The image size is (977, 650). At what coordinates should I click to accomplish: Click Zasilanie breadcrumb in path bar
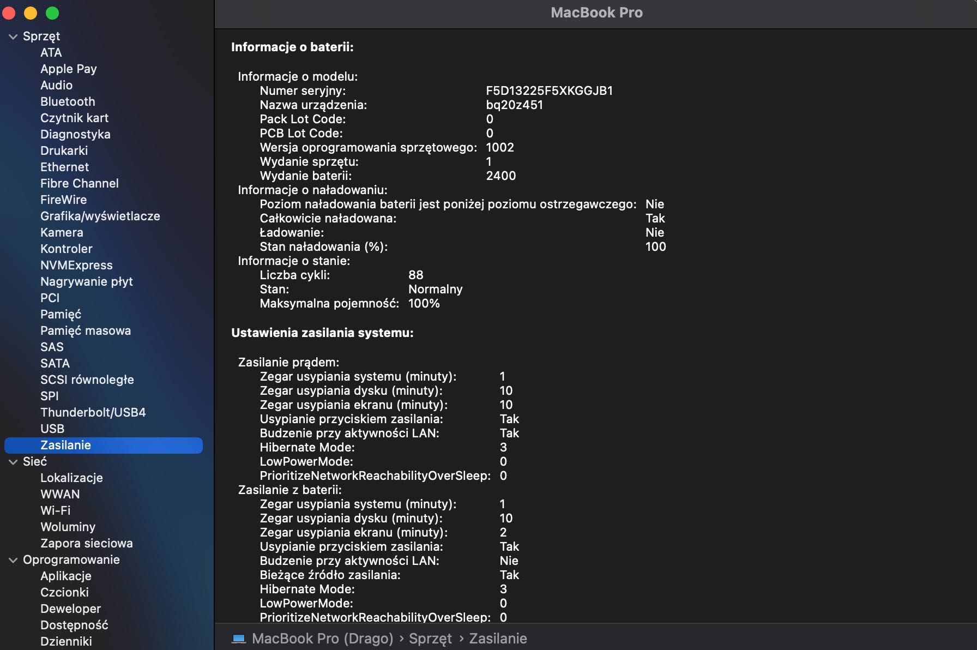[498, 639]
